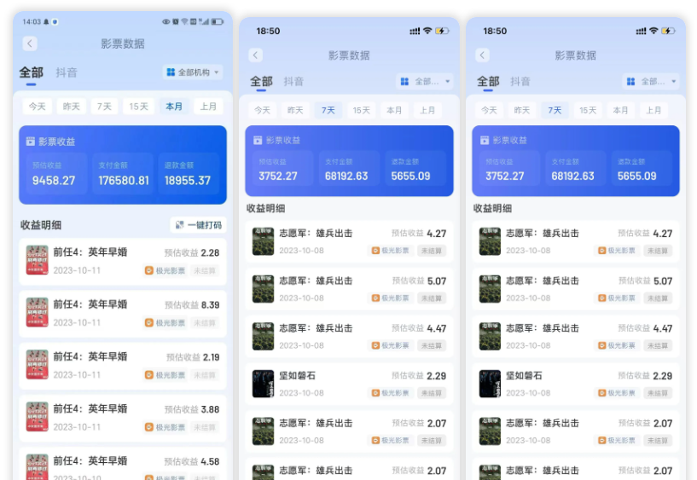This screenshot has height=480, width=697.
Task: Choose 本月 filter in left phone
Action: 174,107
